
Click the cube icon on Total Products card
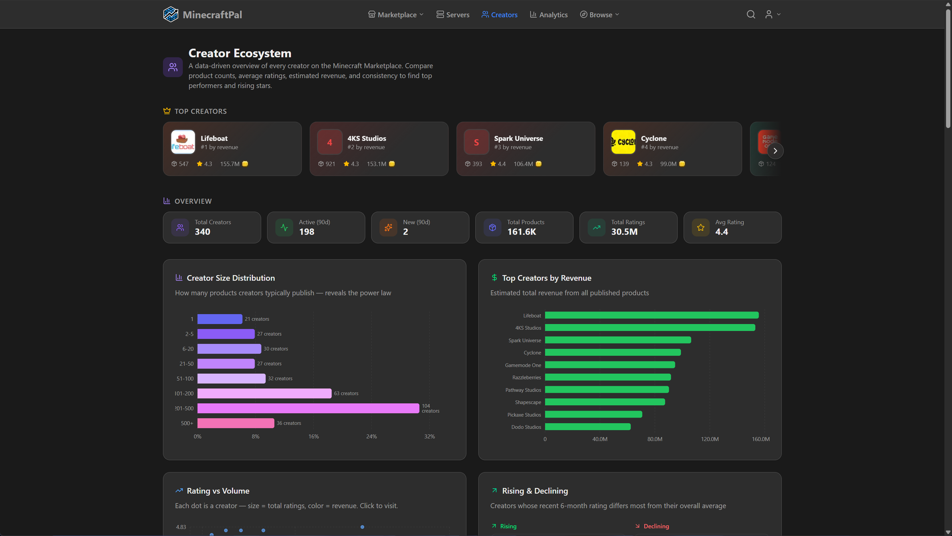click(492, 228)
